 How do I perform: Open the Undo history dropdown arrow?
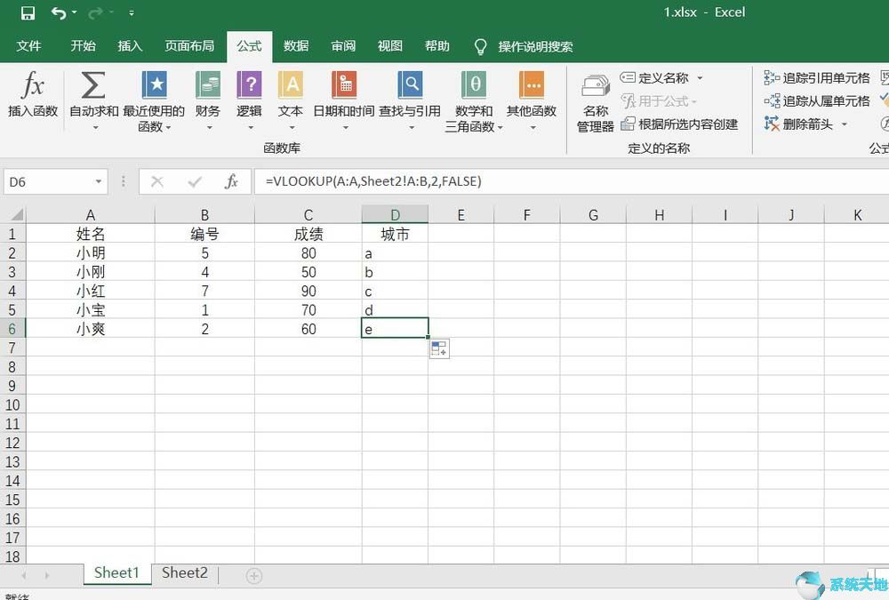coord(75,12)
